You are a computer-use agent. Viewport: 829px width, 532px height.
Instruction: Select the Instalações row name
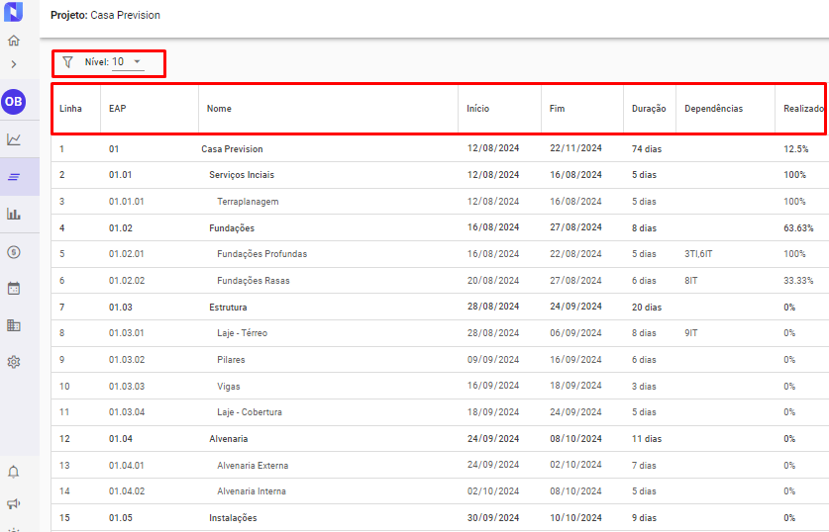(233, 518)
